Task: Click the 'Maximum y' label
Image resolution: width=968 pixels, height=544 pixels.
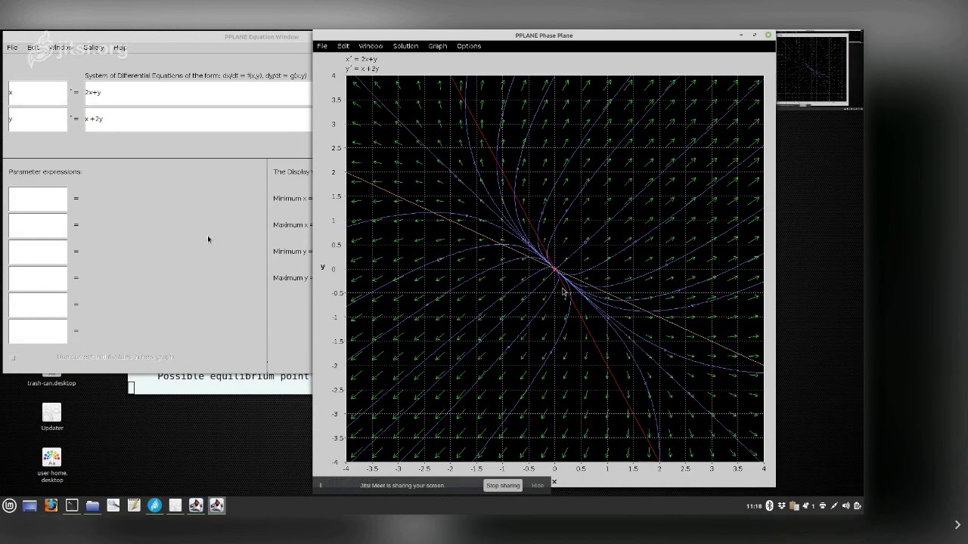Action: (x=291, y=277)
